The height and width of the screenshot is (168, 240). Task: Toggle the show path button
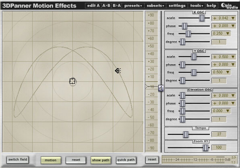[x=101, y=160]
